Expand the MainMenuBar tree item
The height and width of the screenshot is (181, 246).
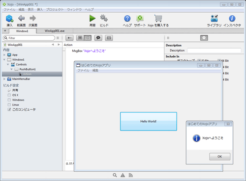click(x=4, y=79)
